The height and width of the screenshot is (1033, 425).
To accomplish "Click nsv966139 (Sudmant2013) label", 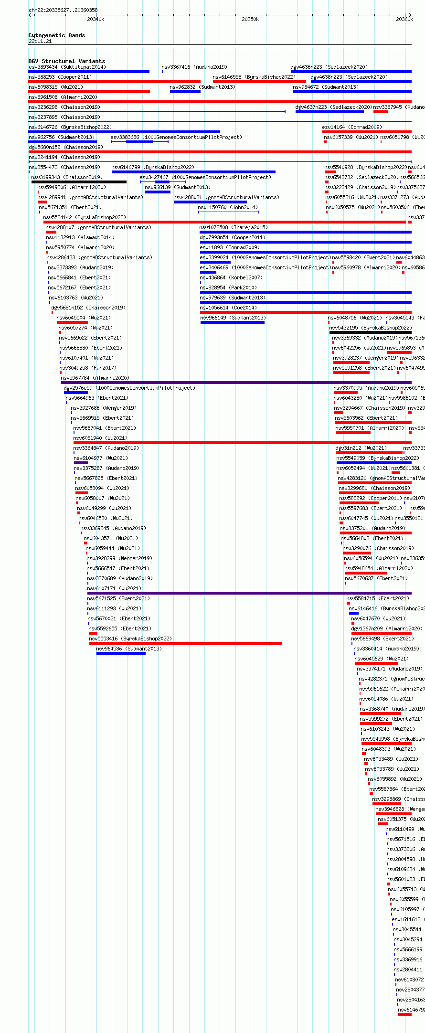I will 178,187.
